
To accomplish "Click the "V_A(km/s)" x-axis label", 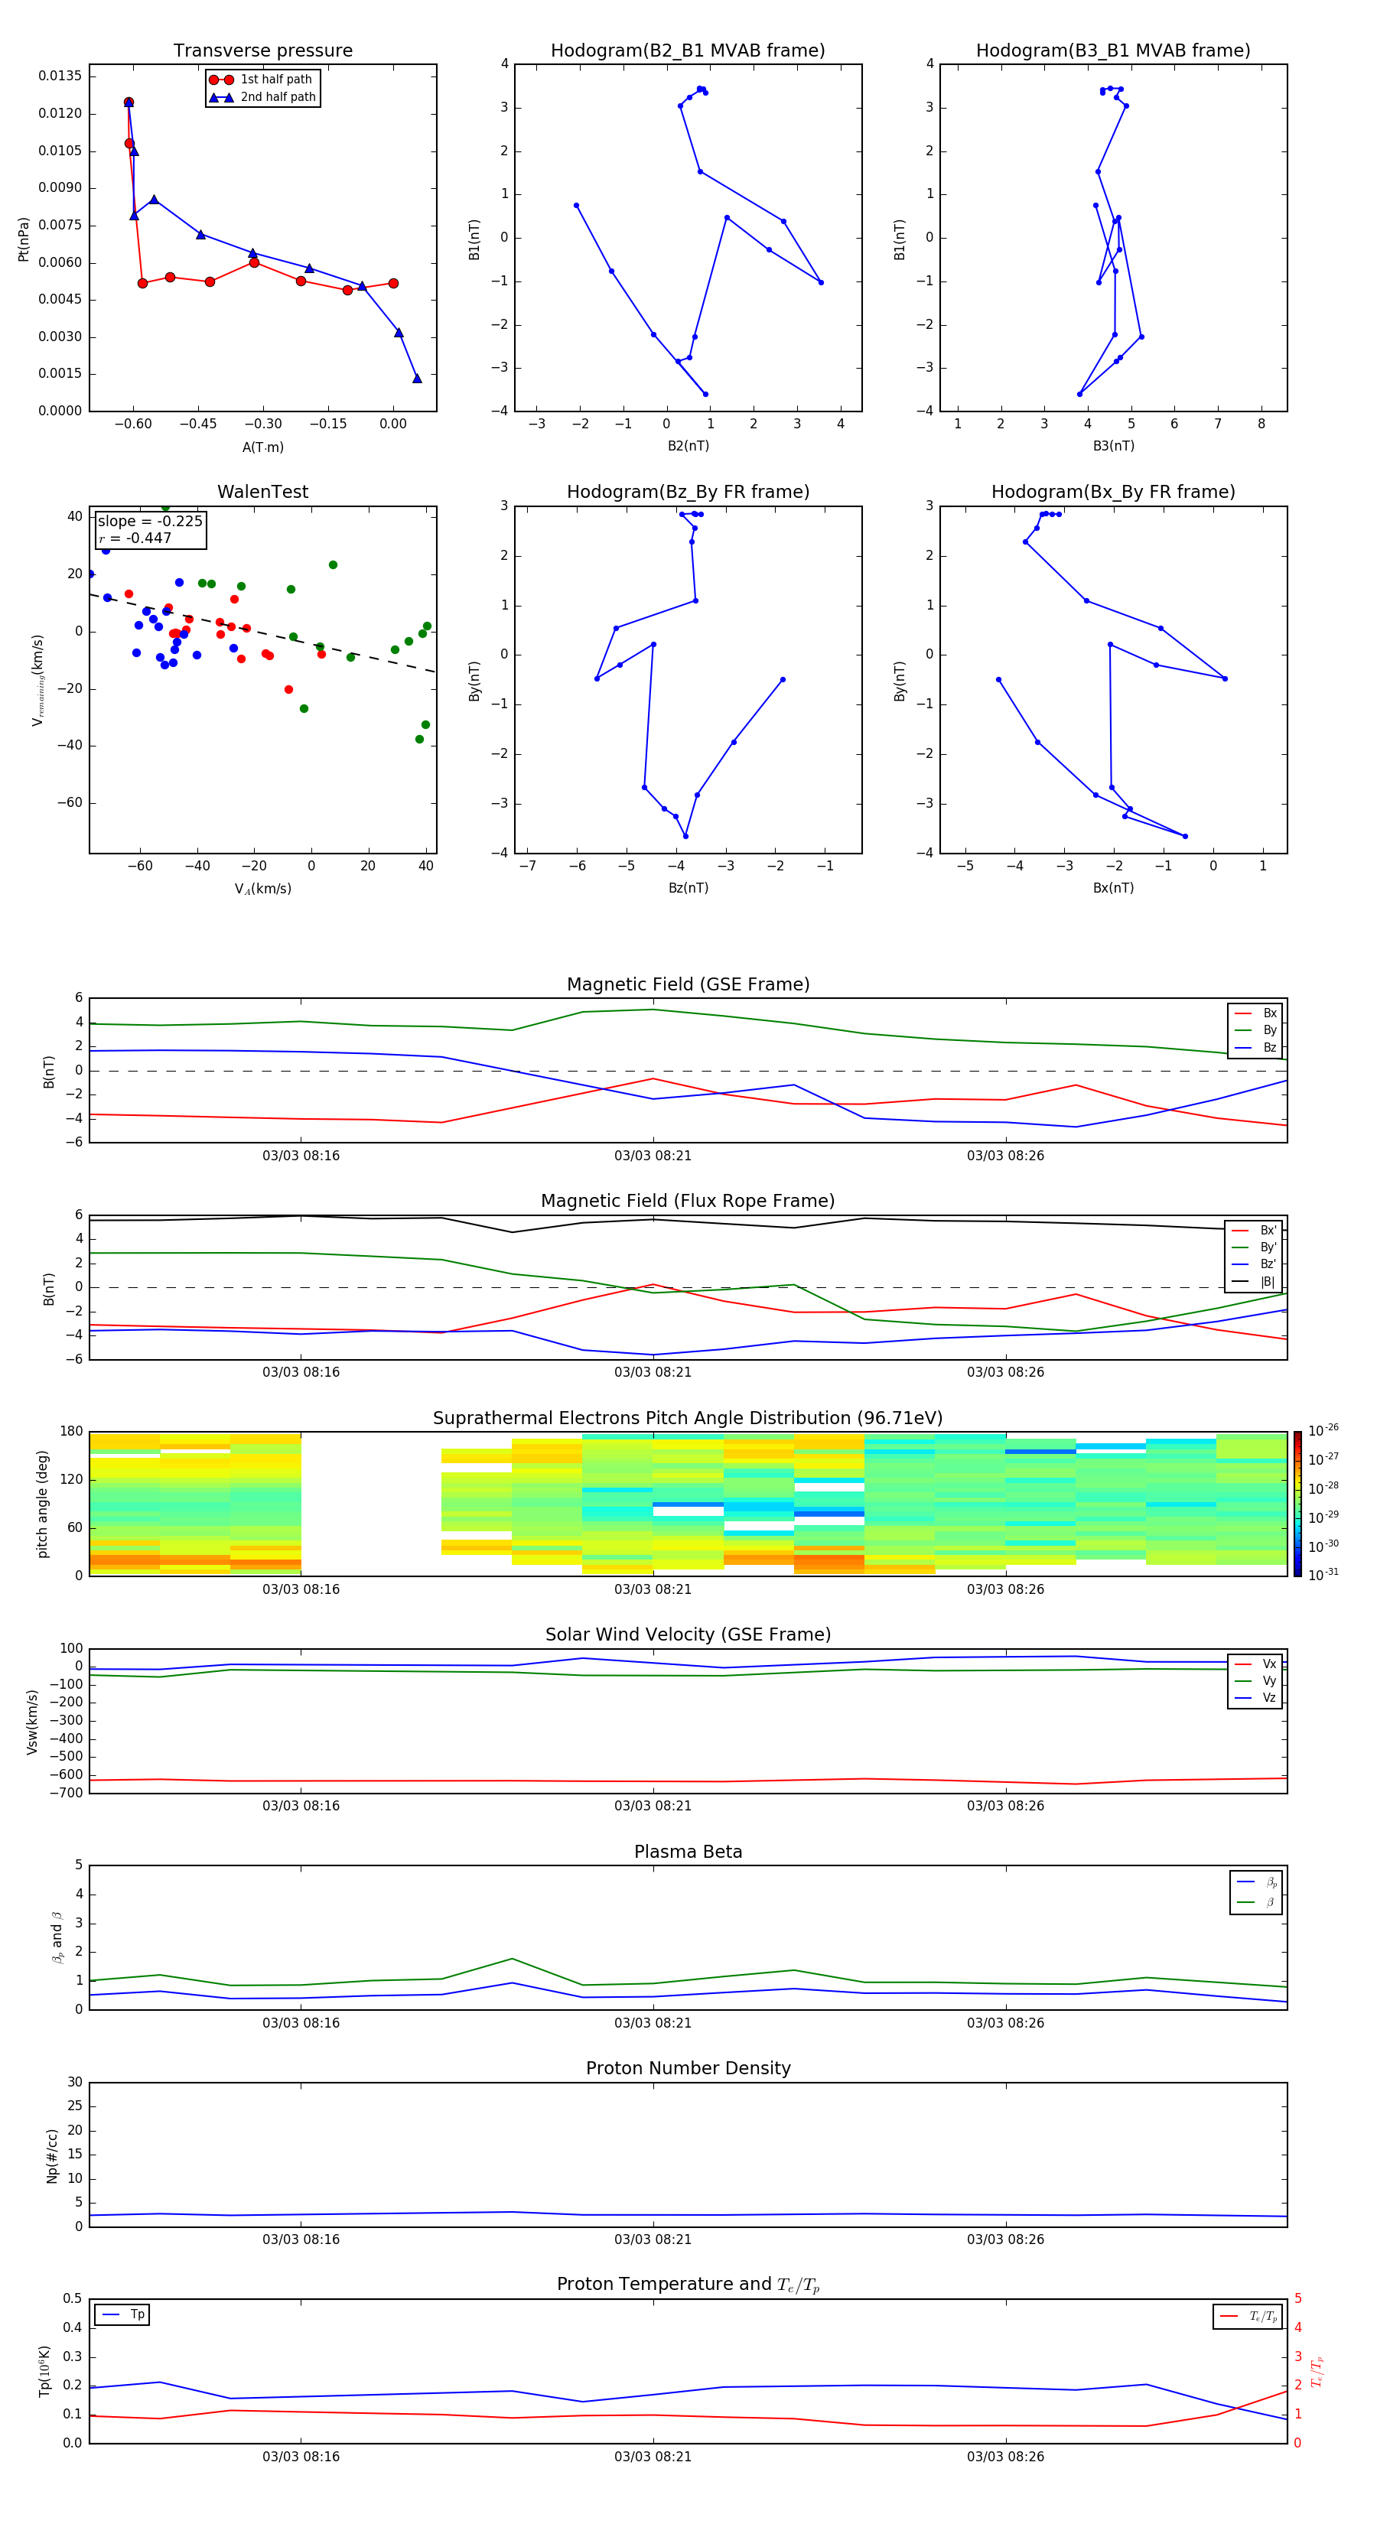I will pos(262,889).
